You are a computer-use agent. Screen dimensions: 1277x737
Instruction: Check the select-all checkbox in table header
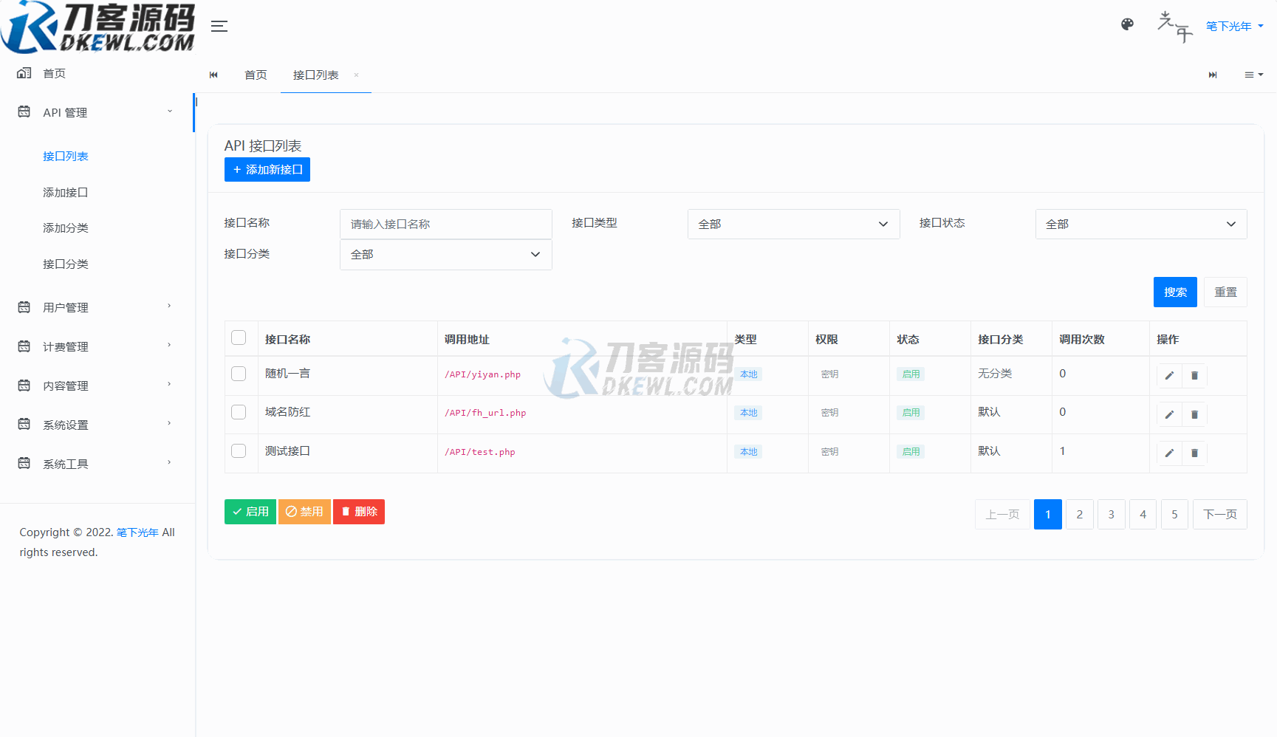tap(239, 338)
